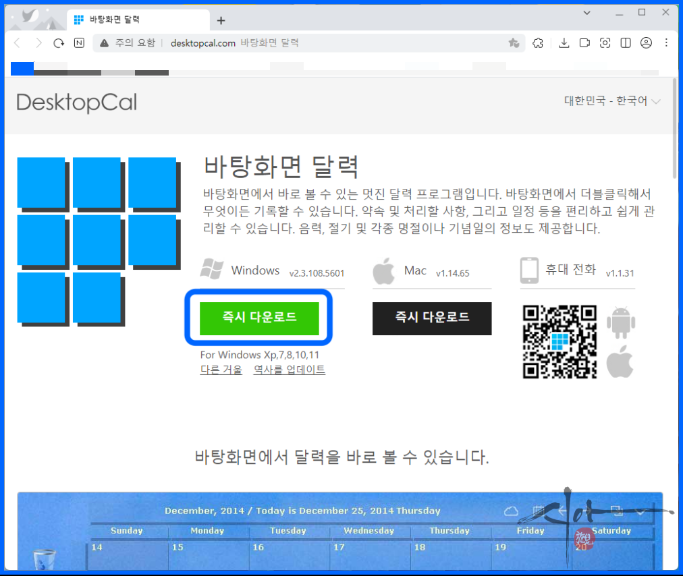This screenshot has height=576, width=683.
Task: Open the extensions puzzle icon
Action: click(538, 42)
